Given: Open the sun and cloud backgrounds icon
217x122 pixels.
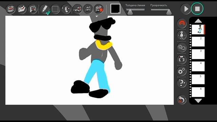Looking at the screenshot, I should (x=182, y=47).
